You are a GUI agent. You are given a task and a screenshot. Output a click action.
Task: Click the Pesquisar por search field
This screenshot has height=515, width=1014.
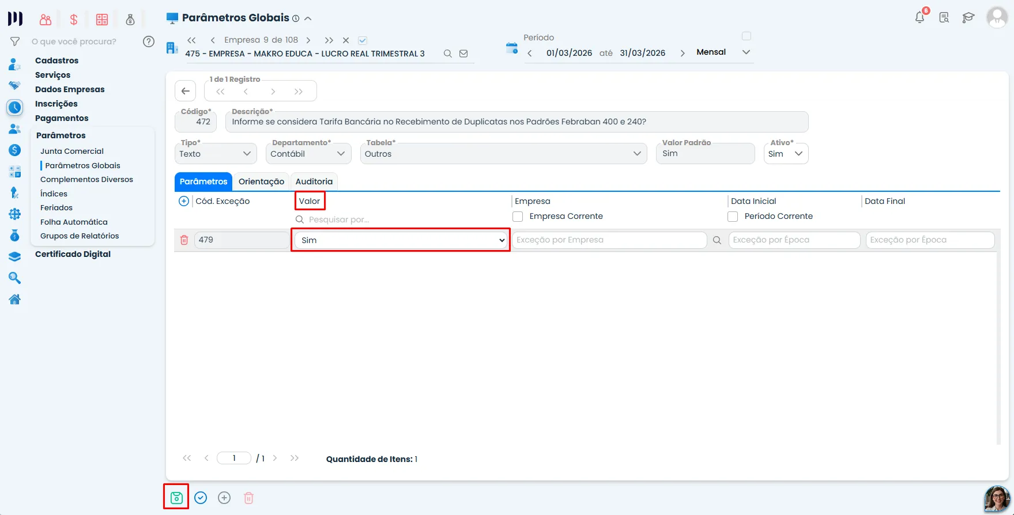click(x=401, y=219)
